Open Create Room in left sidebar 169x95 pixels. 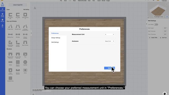(2, 4)
